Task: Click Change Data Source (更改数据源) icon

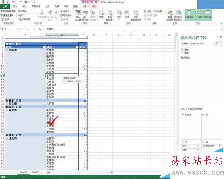Action: [x=110, y=13]
